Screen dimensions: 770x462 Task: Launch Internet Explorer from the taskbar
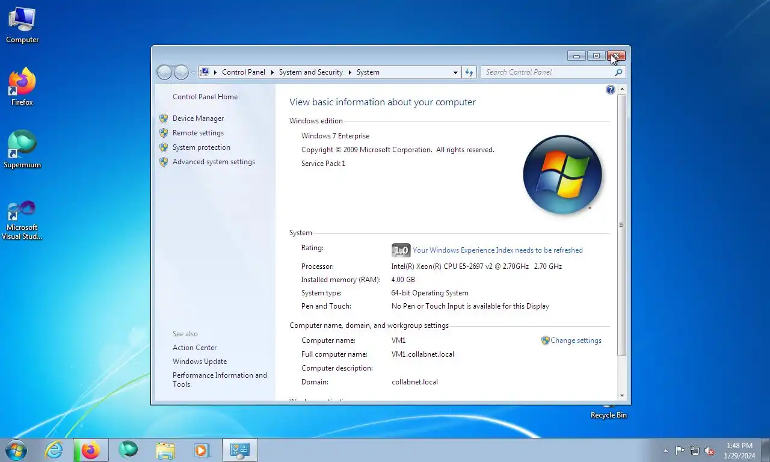(x=54, y=450)
